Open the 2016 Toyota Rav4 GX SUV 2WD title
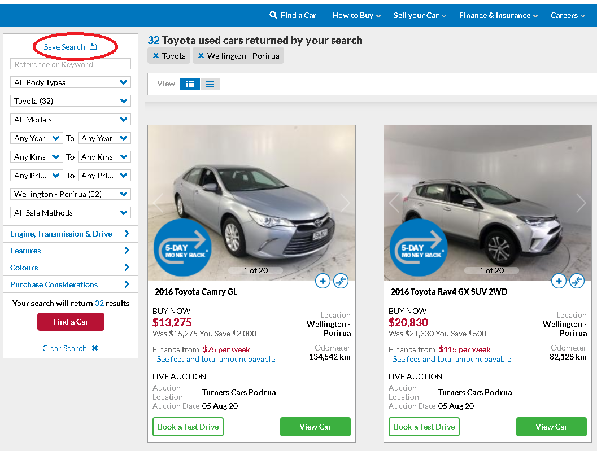 449,291
